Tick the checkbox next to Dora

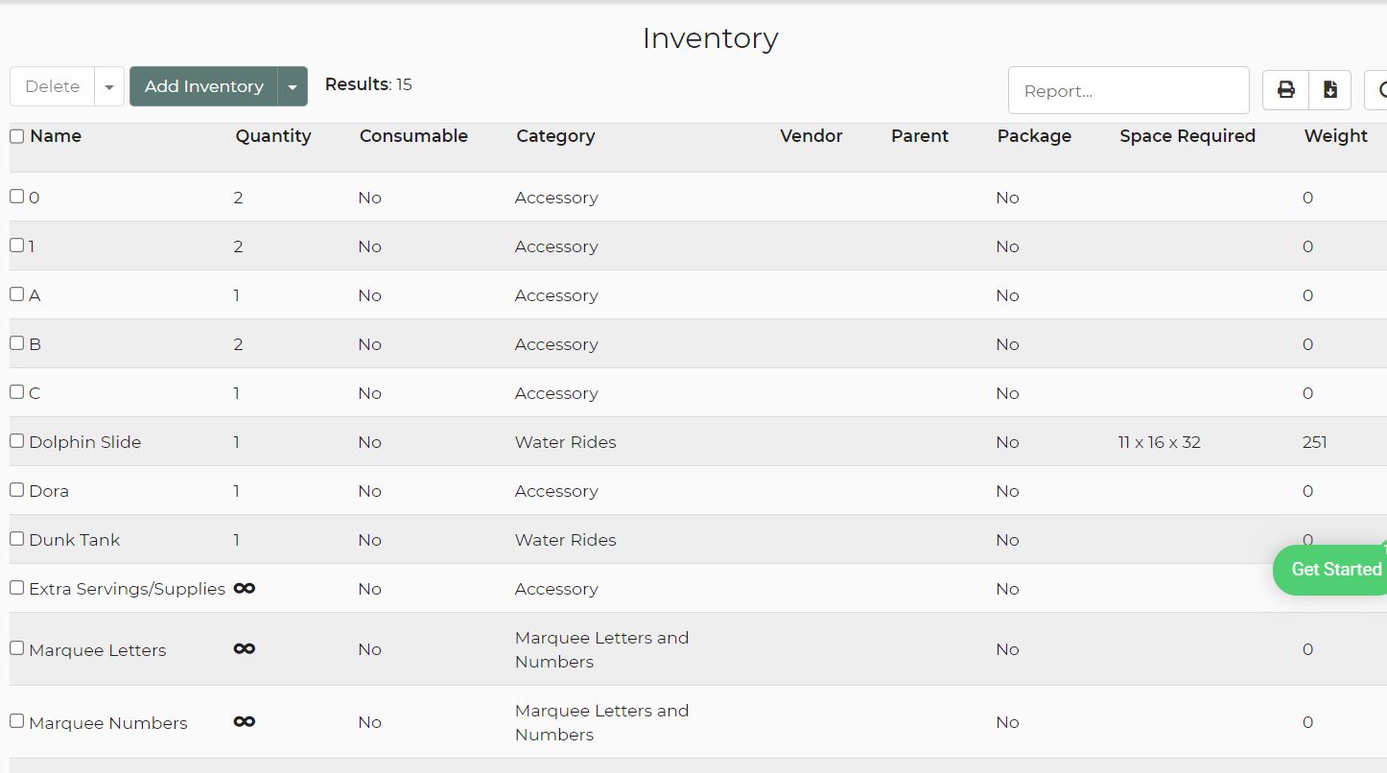tap(16, 490)
